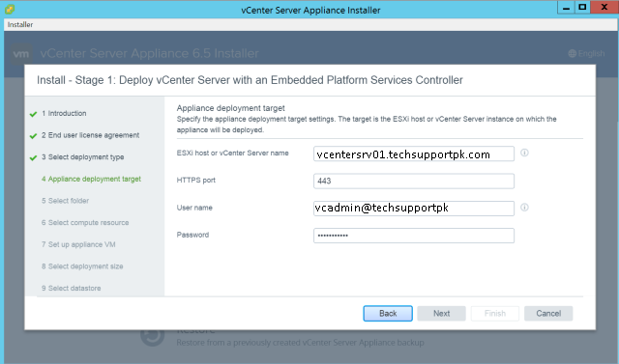Click the Cancel button

[x=548, y=314]
